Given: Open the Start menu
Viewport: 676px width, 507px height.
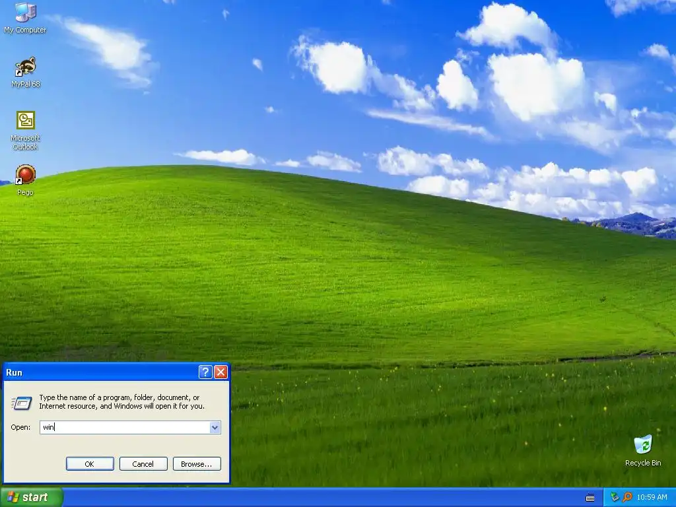Looking at the screenshot, I should [x=32, y=497].
